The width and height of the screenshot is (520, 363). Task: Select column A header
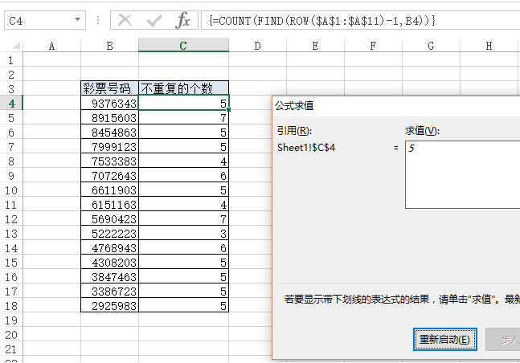tap(51, 46)
